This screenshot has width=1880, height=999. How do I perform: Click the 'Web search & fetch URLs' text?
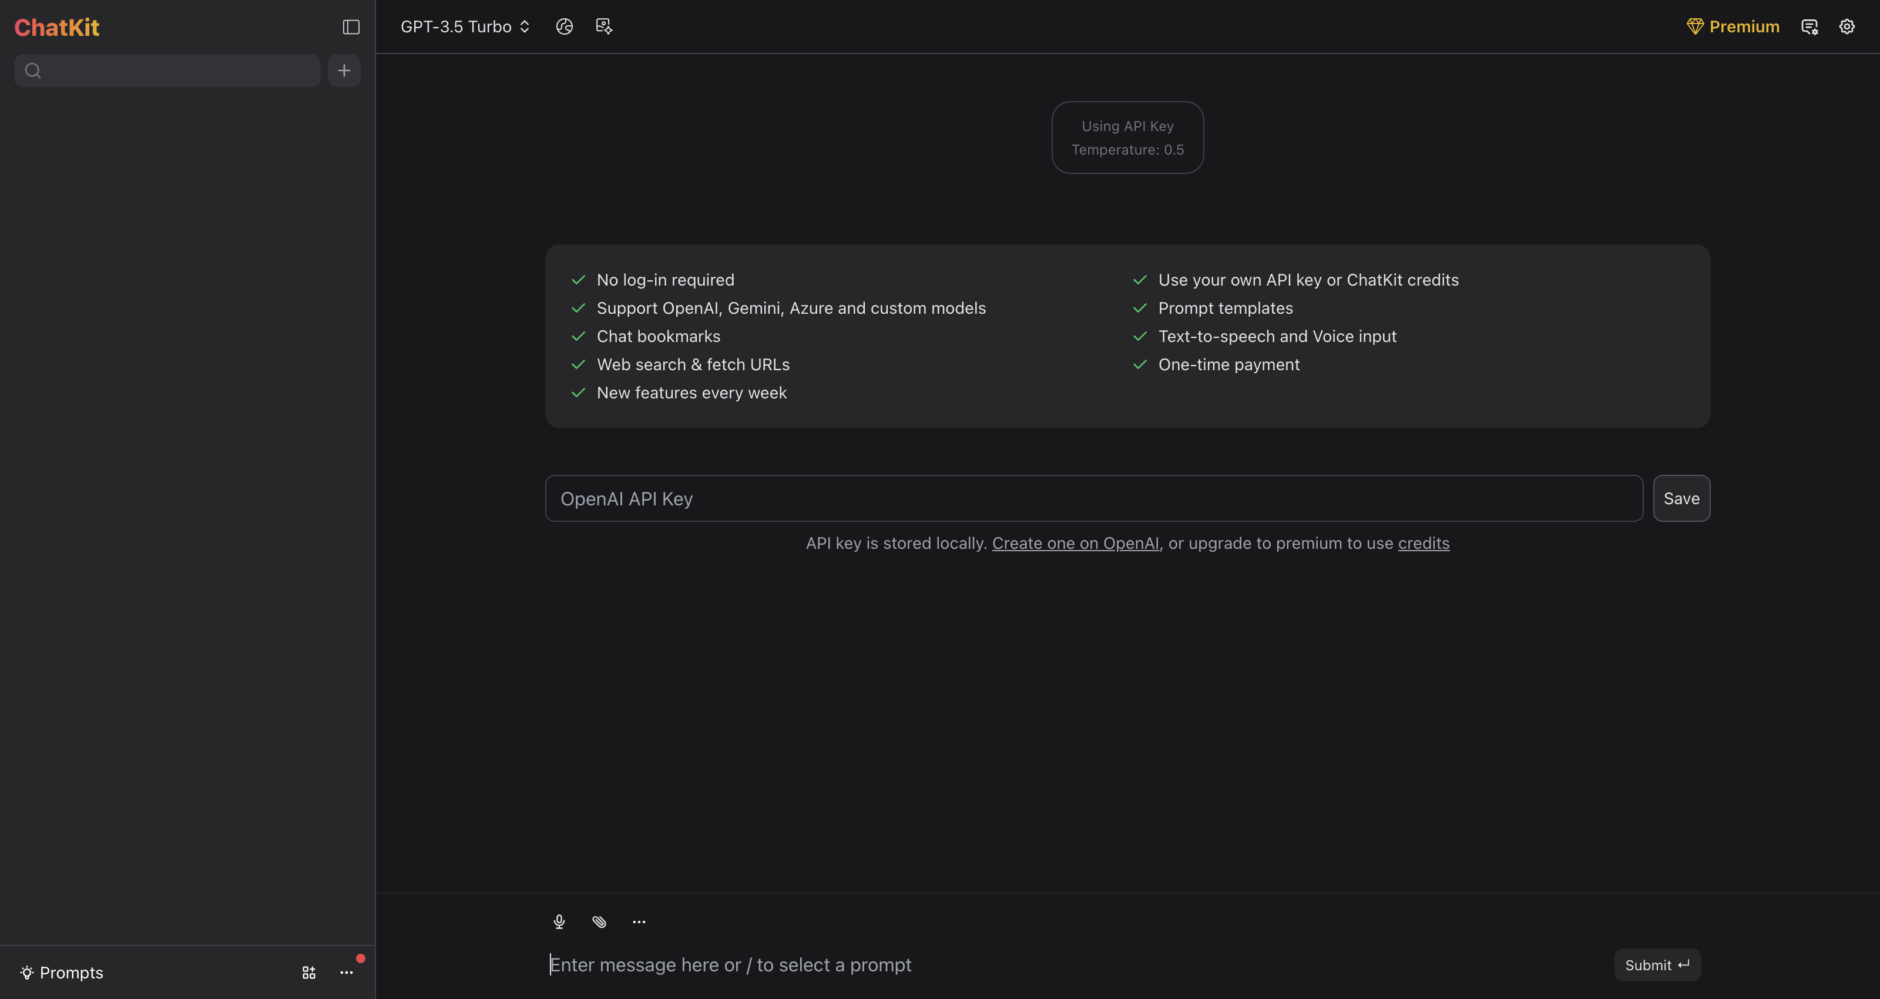[x=693, y=364]
